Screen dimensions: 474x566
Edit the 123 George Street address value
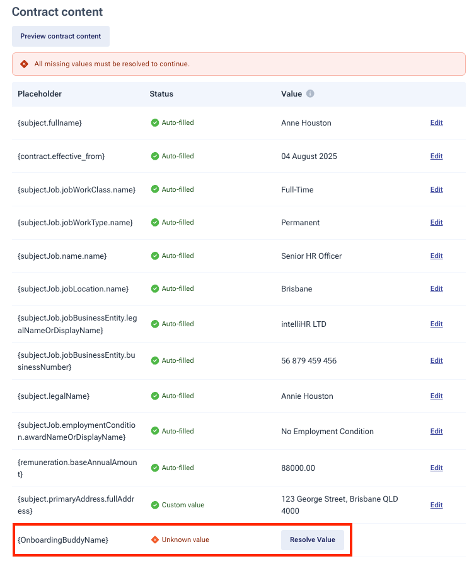(436, 505)
